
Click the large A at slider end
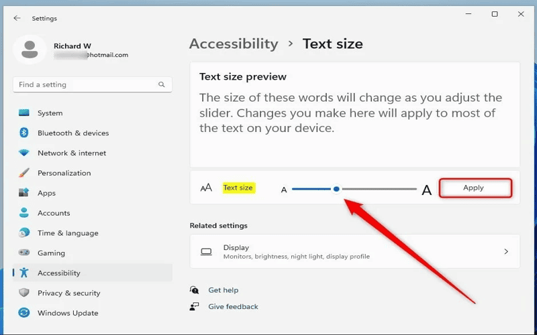click(x=426, y=190)
